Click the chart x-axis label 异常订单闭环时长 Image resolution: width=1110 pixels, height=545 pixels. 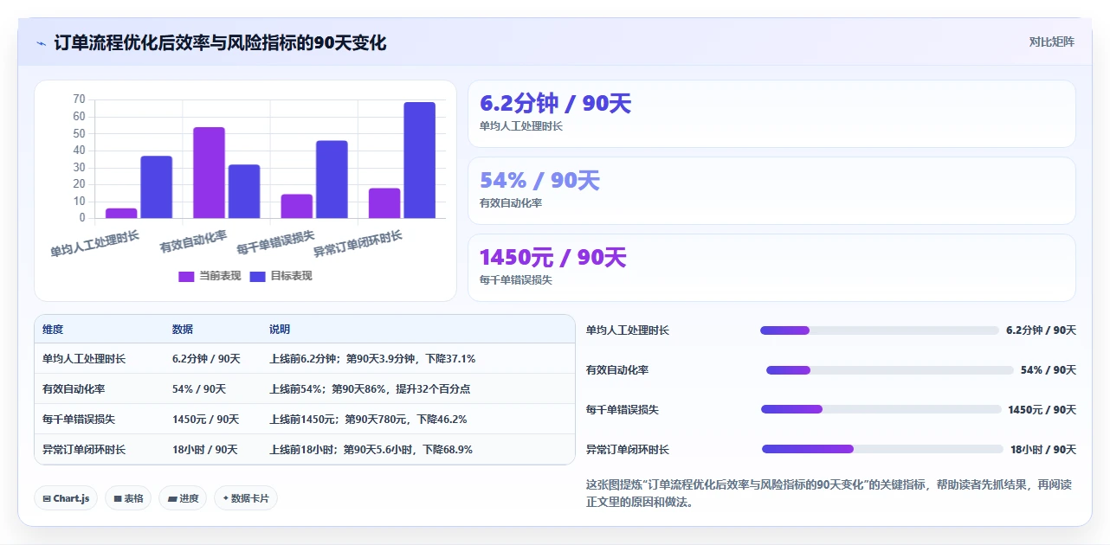point(357,244)
